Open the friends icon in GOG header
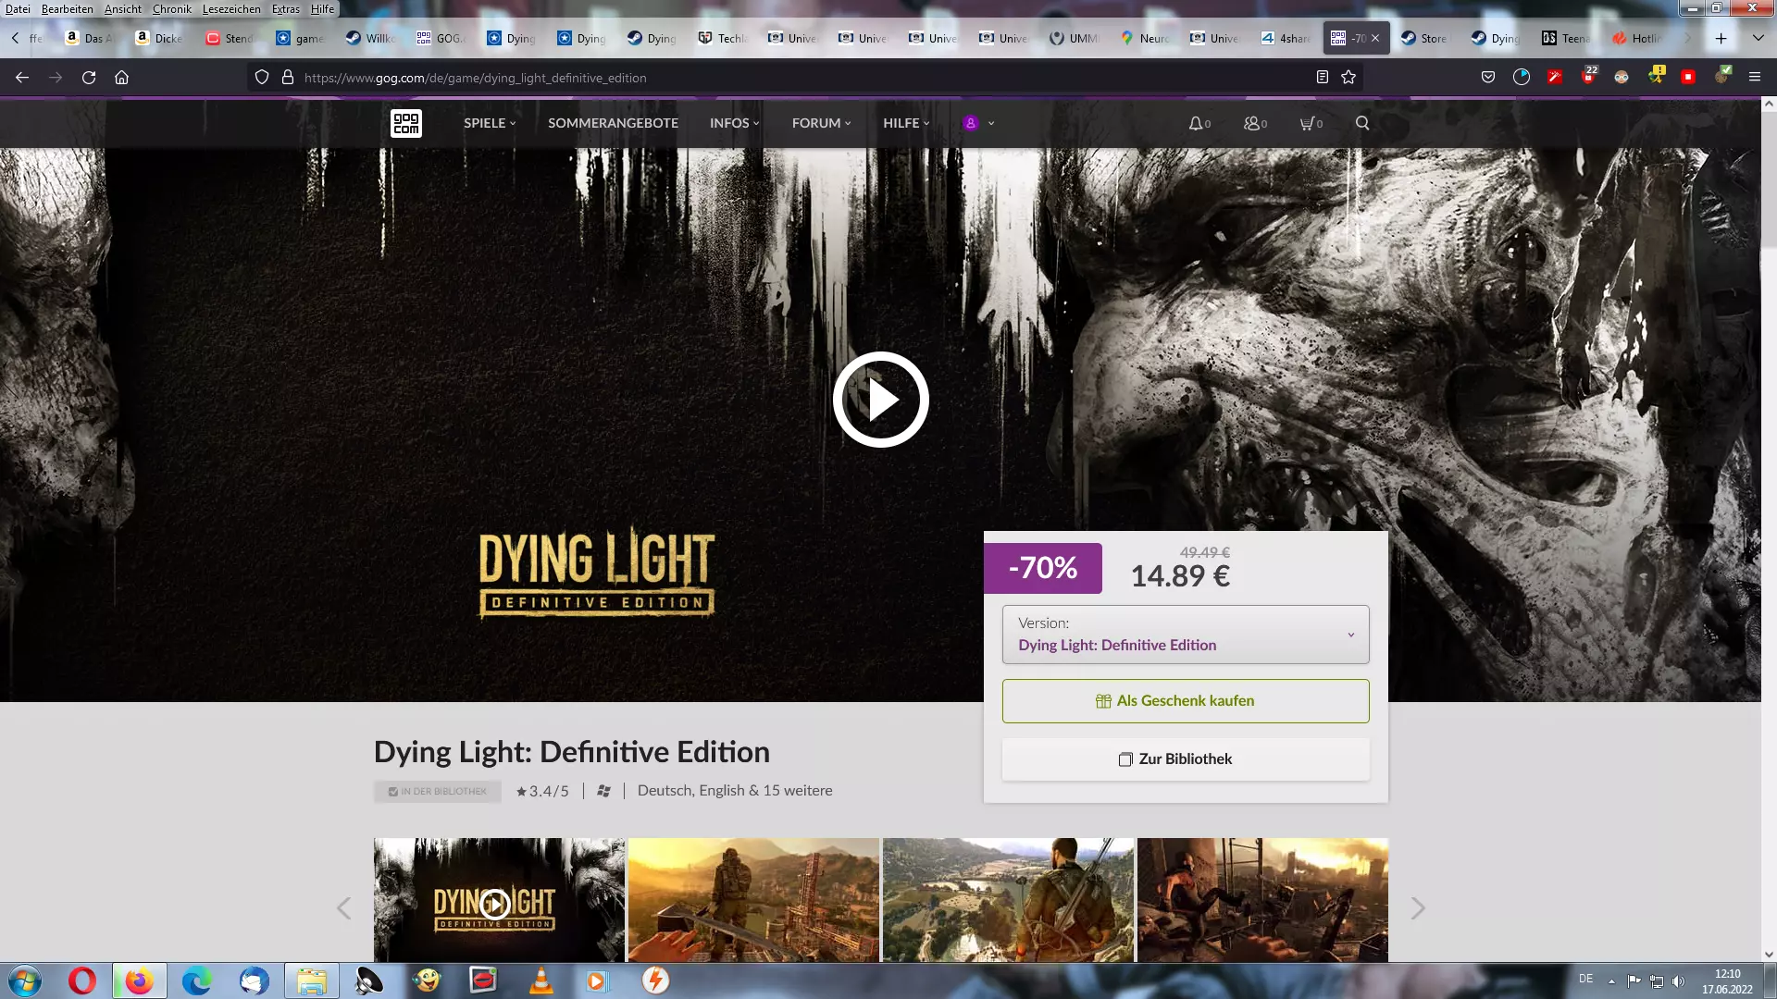The image size is (1777, 999). [1255, 123]
